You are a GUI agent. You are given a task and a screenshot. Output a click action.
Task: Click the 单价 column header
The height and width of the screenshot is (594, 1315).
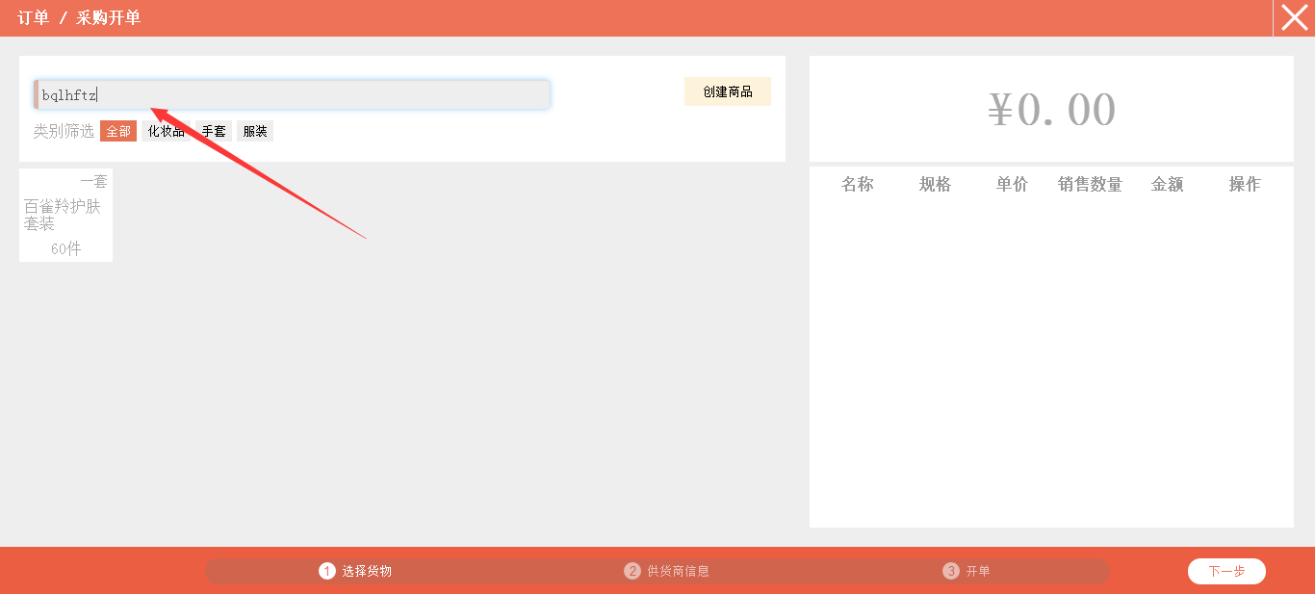click(x=1012, y=185)
